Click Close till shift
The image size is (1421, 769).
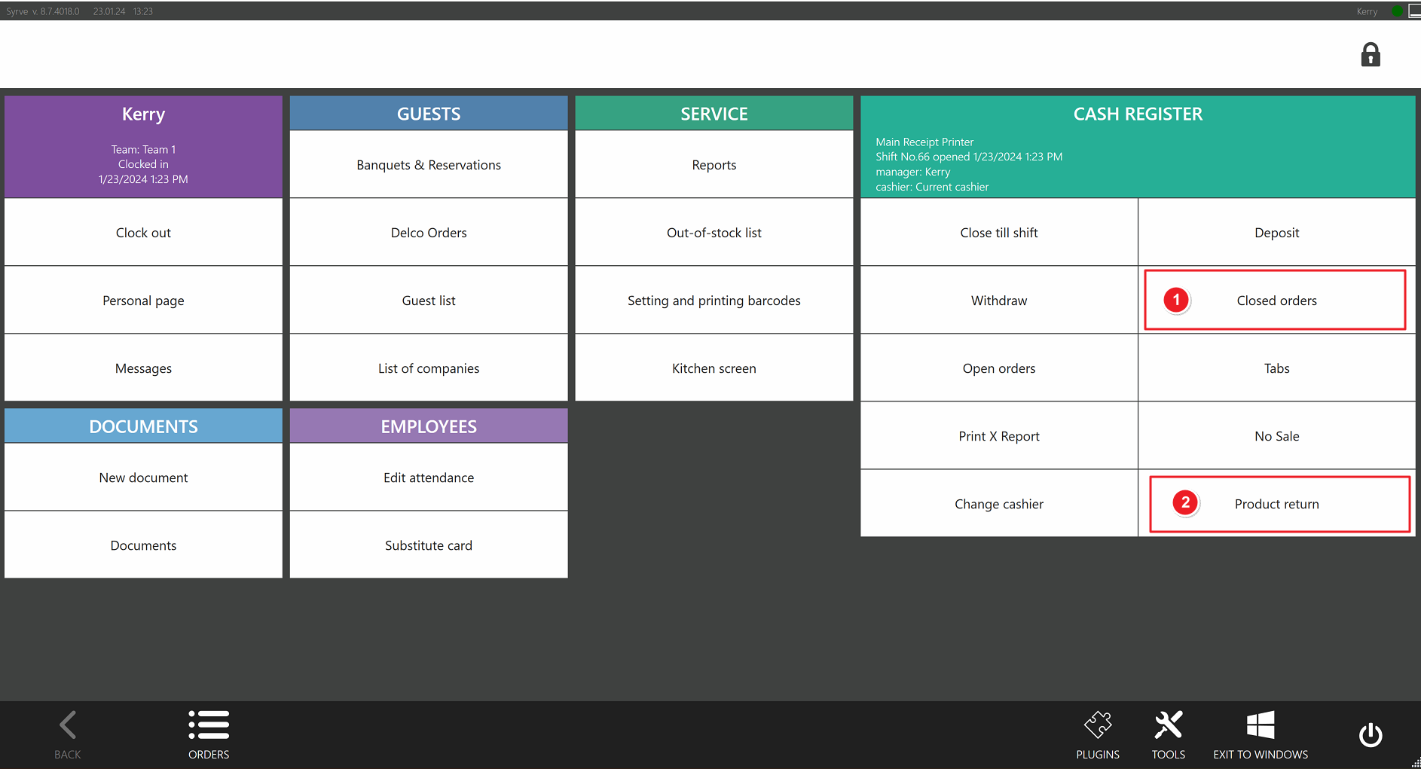pyautogui.click(x=998, y=233)
